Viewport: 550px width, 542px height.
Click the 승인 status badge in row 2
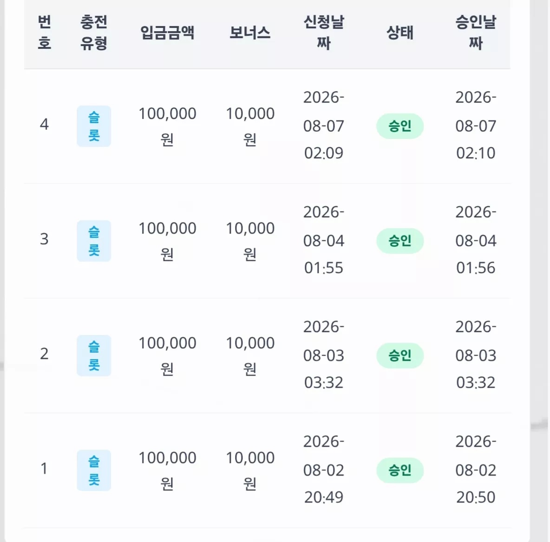coord(400,355)
